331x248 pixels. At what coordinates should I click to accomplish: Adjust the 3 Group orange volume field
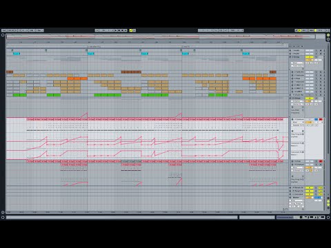tap(309, 60)
